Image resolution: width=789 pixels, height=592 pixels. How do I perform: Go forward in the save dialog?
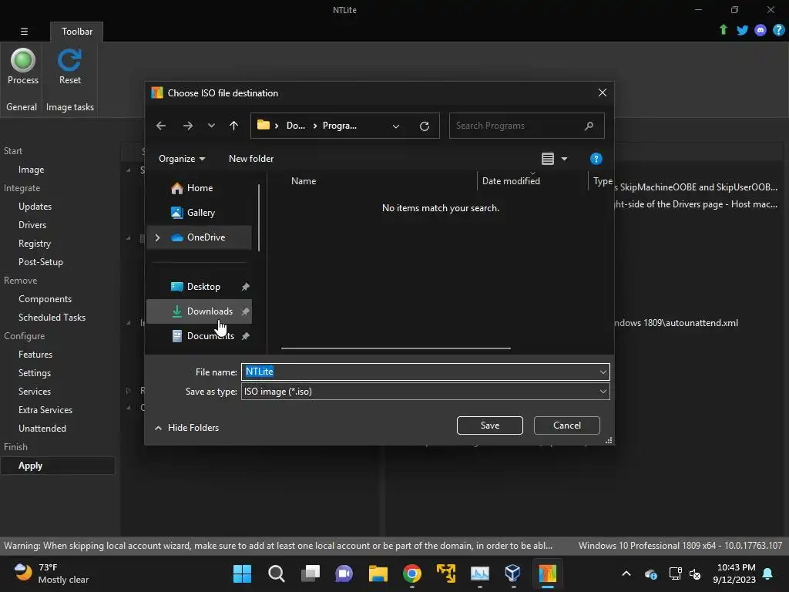(188, 126)
